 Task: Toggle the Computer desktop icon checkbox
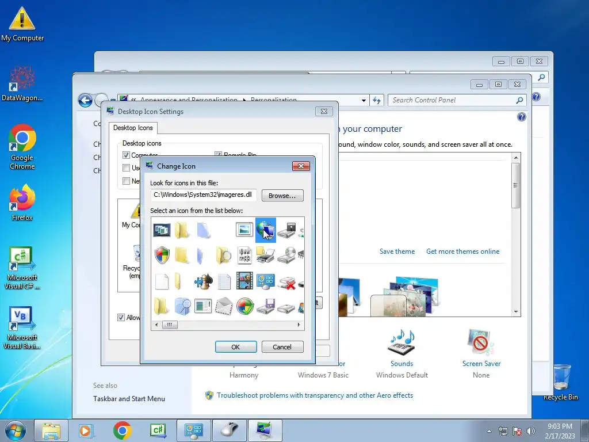(x=126, y=155)
